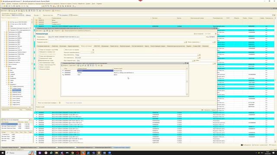277x155 pixels.
Task: Open calendar picker beside Дата создания field
Action: (x=216, y=34)
